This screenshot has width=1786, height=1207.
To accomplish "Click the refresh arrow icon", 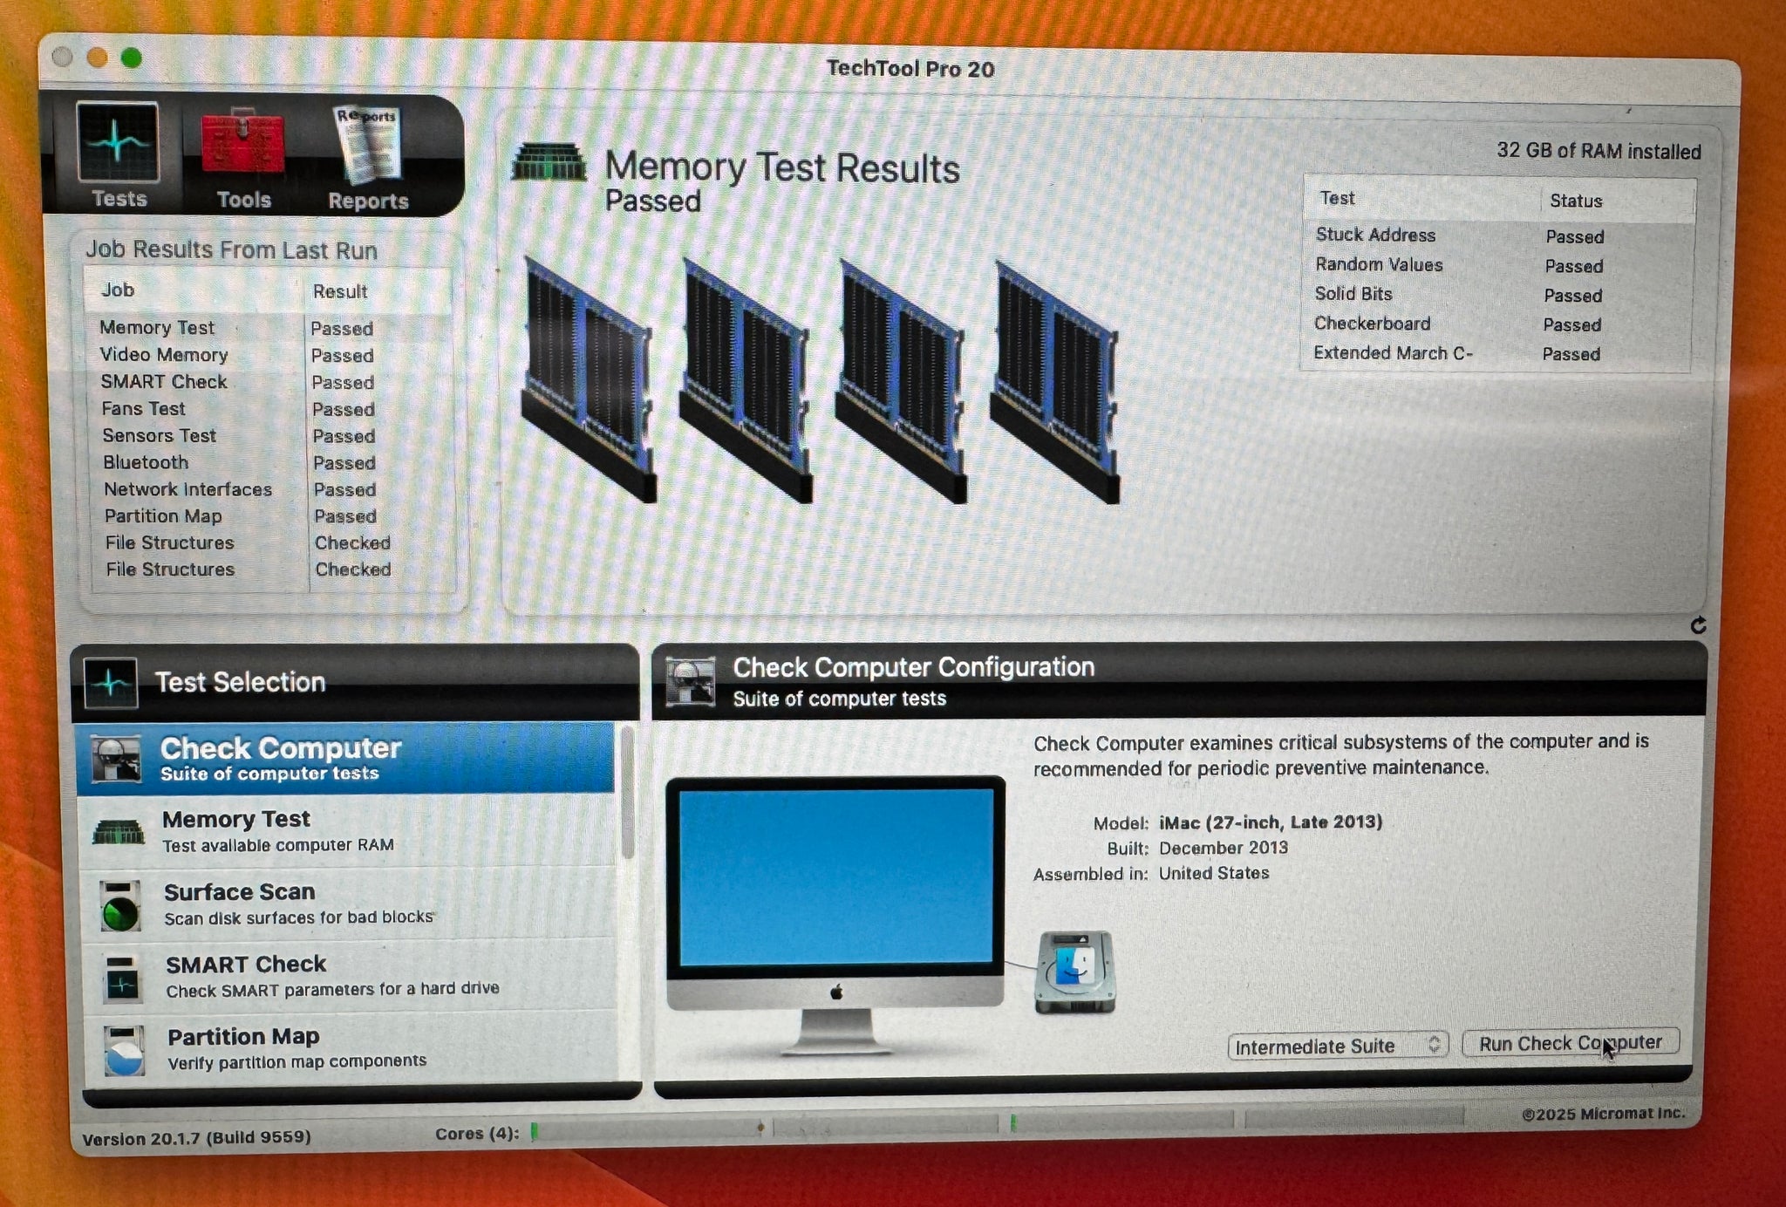I will coord(1697,625).
